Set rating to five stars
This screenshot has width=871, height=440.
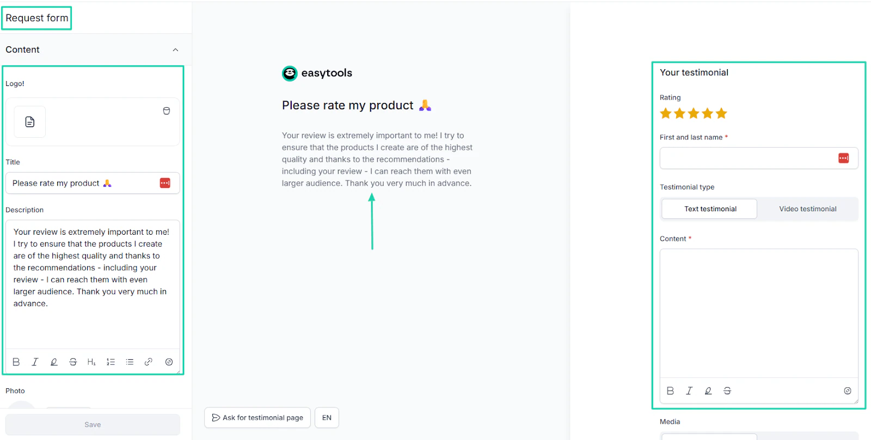[x=721, y=113]
